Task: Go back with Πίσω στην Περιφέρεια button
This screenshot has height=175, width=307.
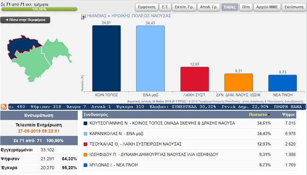Action: (x=25, y=20)
